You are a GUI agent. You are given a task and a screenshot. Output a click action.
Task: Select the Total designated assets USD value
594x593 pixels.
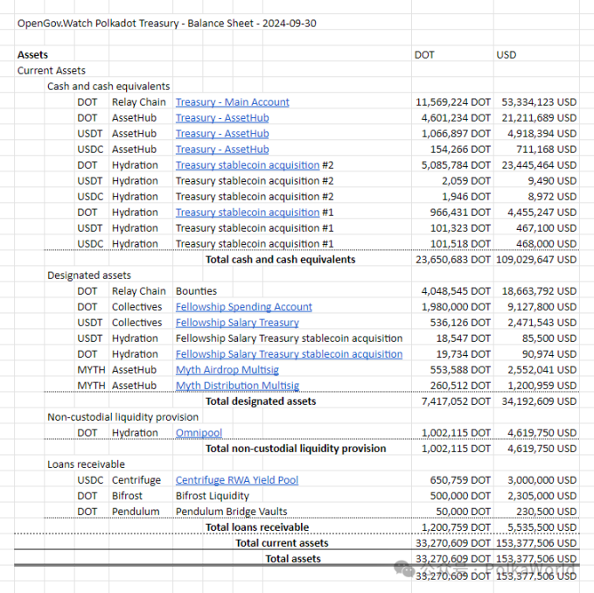coord(539,401)
